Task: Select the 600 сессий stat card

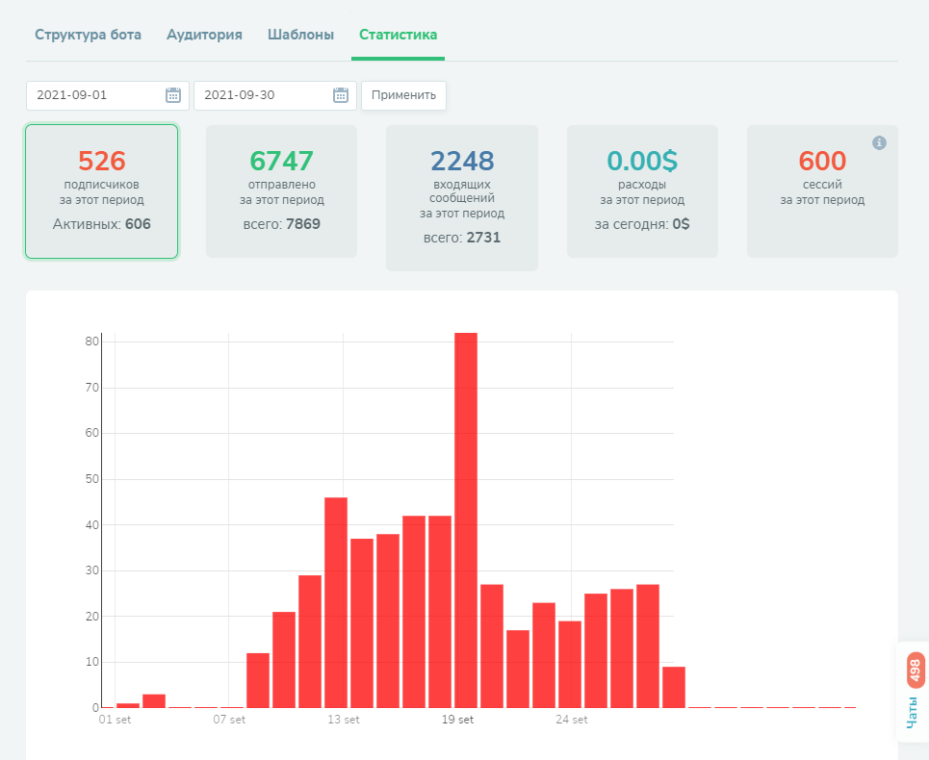Action: pos(822,191)
